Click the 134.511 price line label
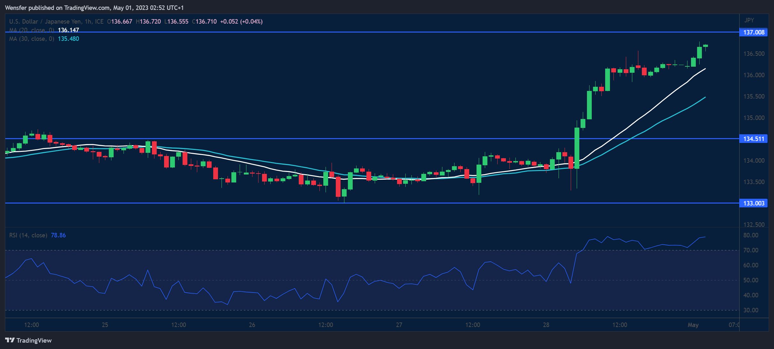The width and height of the screenshot is (774, 349). (753, 139)
